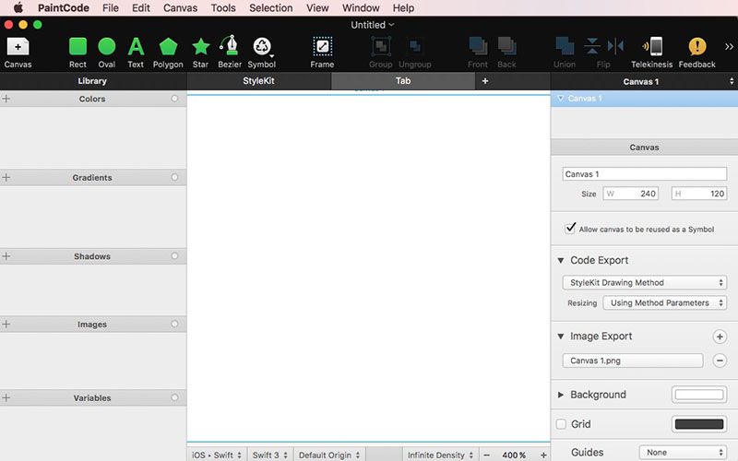
Task: Open the Infinite Density dropdown
Action: point(441,455)
